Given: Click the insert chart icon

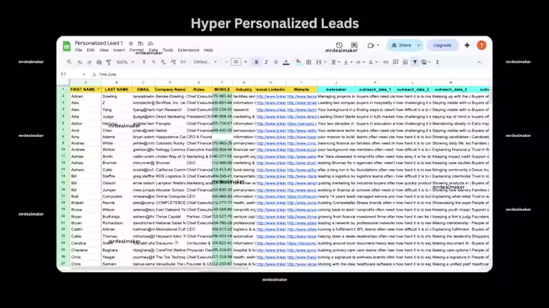Looking at the screenshot, I should pos(405,62).
